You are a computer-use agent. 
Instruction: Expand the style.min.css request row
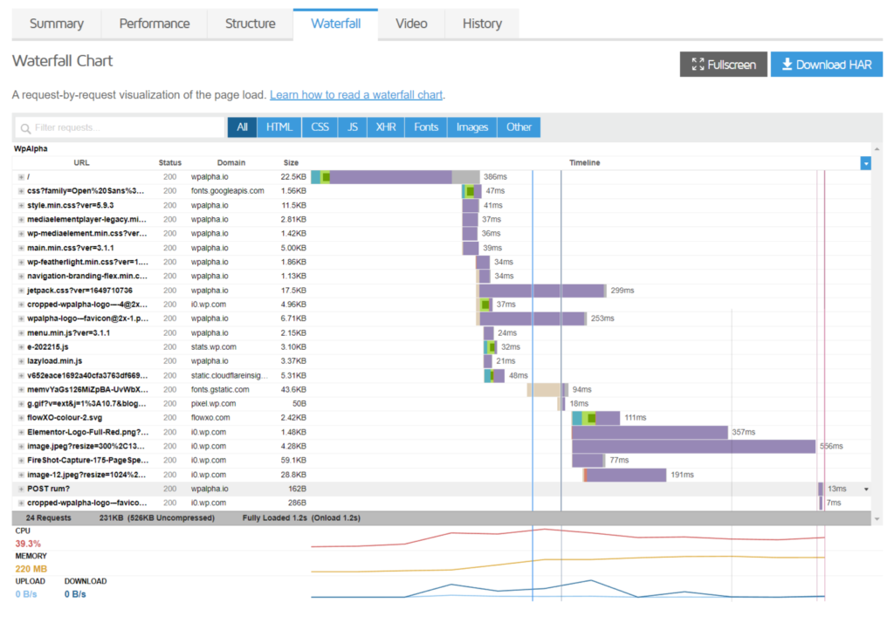[21, 206]
